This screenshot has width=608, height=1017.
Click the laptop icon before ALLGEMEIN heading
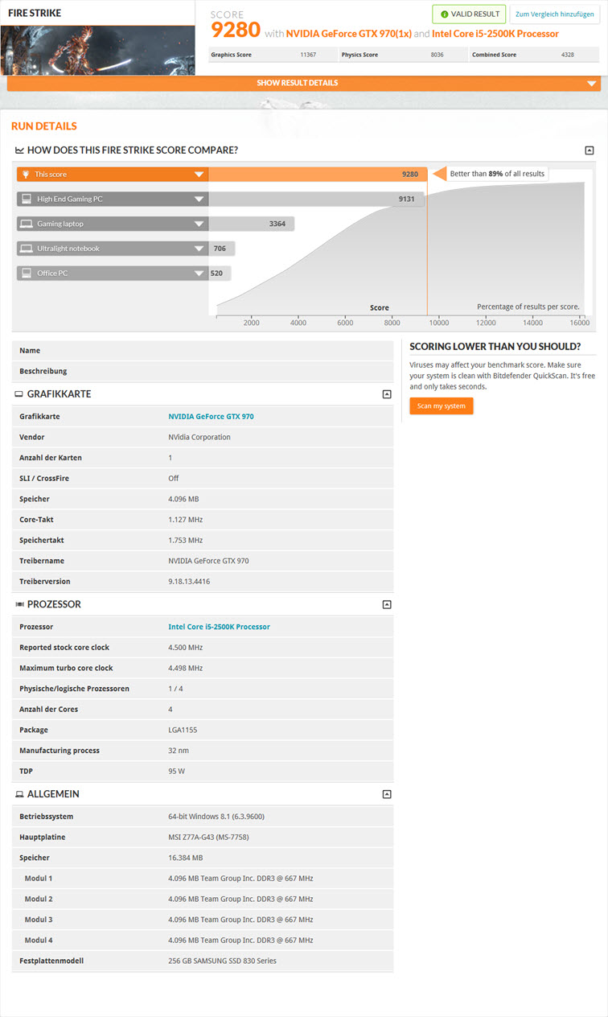[x=19, y=794]
